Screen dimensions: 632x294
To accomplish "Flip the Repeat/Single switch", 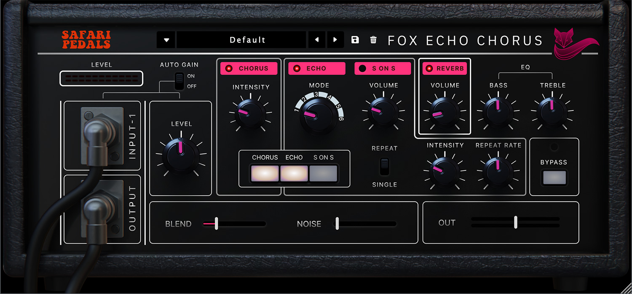I will (x=384, y=166).
